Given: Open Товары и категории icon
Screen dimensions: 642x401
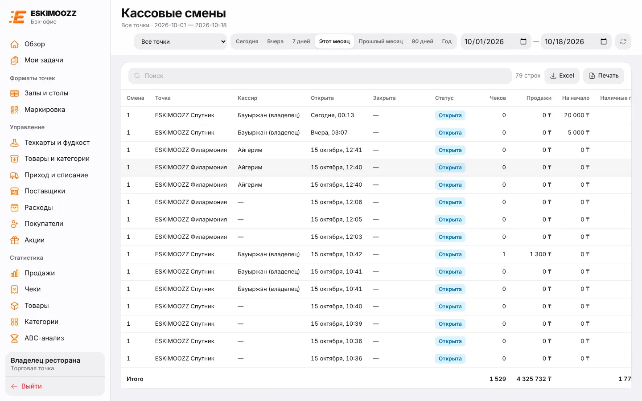Looking at the screenshot, I should pyautogui.click(x=15, y=159).
